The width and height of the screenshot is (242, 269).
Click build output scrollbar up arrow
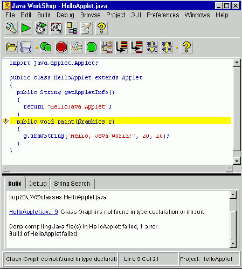point(233,194)
